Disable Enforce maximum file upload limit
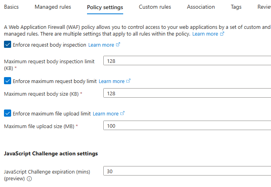The height and width of the screenshot is (187, 271). pyautogui.click(x=8, y=113)
